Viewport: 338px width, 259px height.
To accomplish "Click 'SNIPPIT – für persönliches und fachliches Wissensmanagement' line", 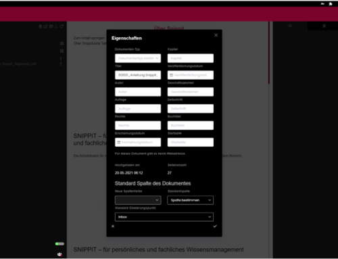I will 159,250.
